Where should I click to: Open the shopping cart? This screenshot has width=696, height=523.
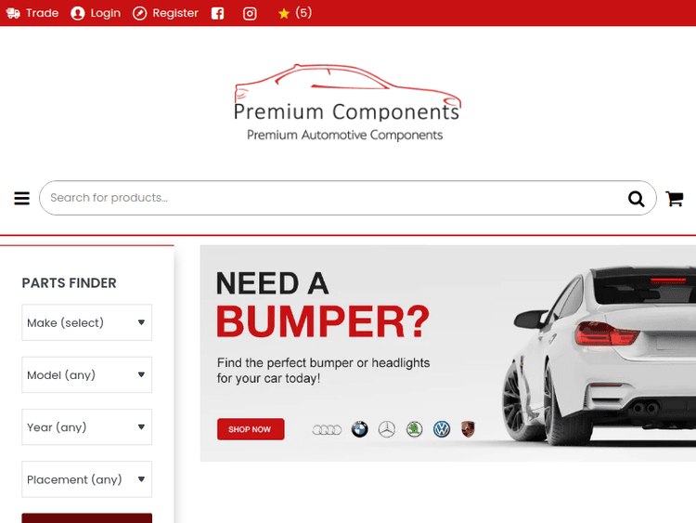tap(675, 199)
